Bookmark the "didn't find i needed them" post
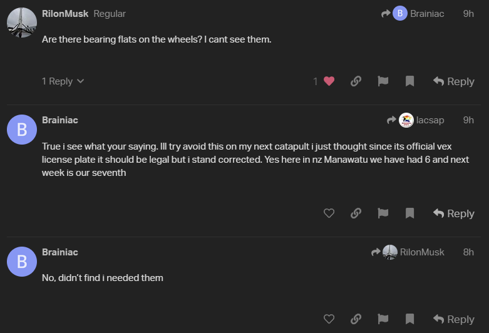The width and height of the screenshot is (489, 333). [x=409, y=319]
